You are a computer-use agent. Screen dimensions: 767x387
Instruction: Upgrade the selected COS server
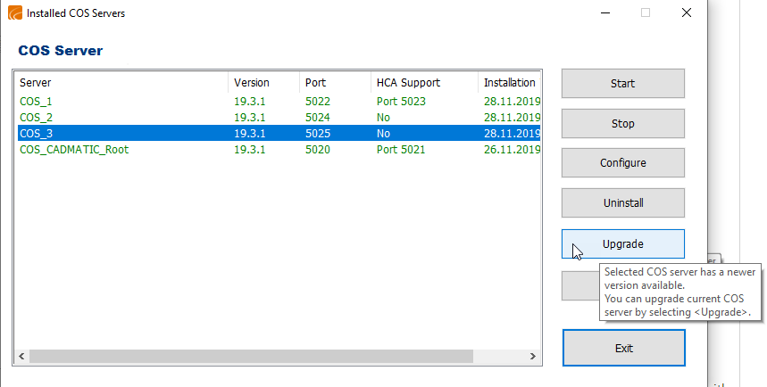(x=622, y=243)
